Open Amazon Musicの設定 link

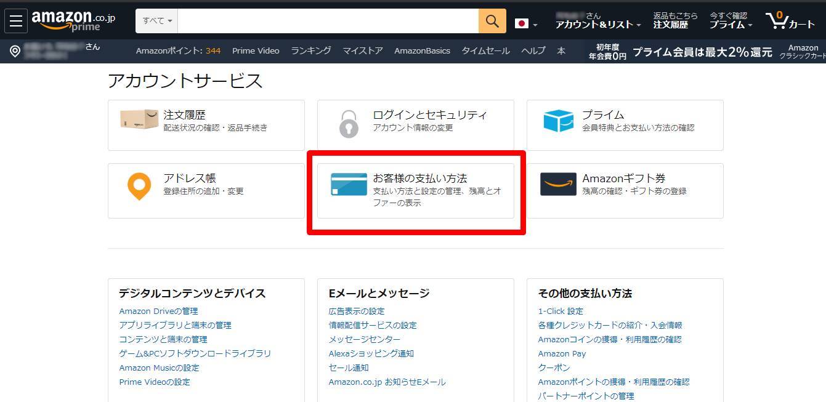click(x=159, y=368)
